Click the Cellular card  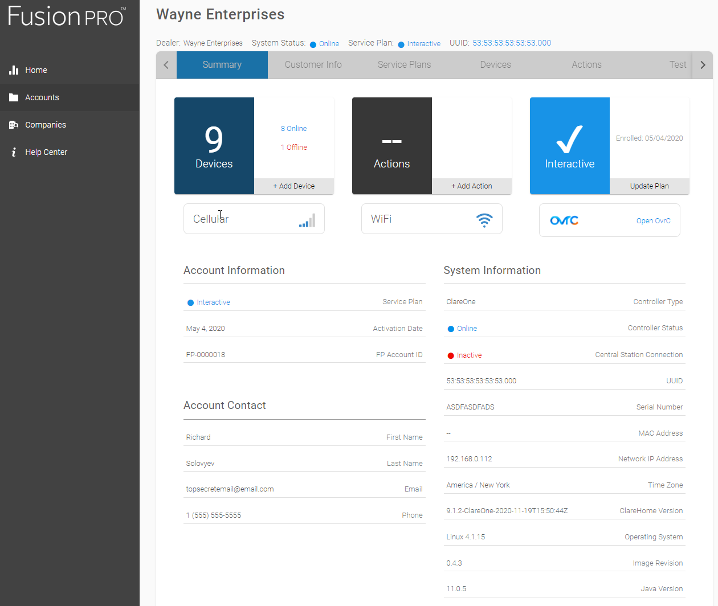[x=254, y=219]
